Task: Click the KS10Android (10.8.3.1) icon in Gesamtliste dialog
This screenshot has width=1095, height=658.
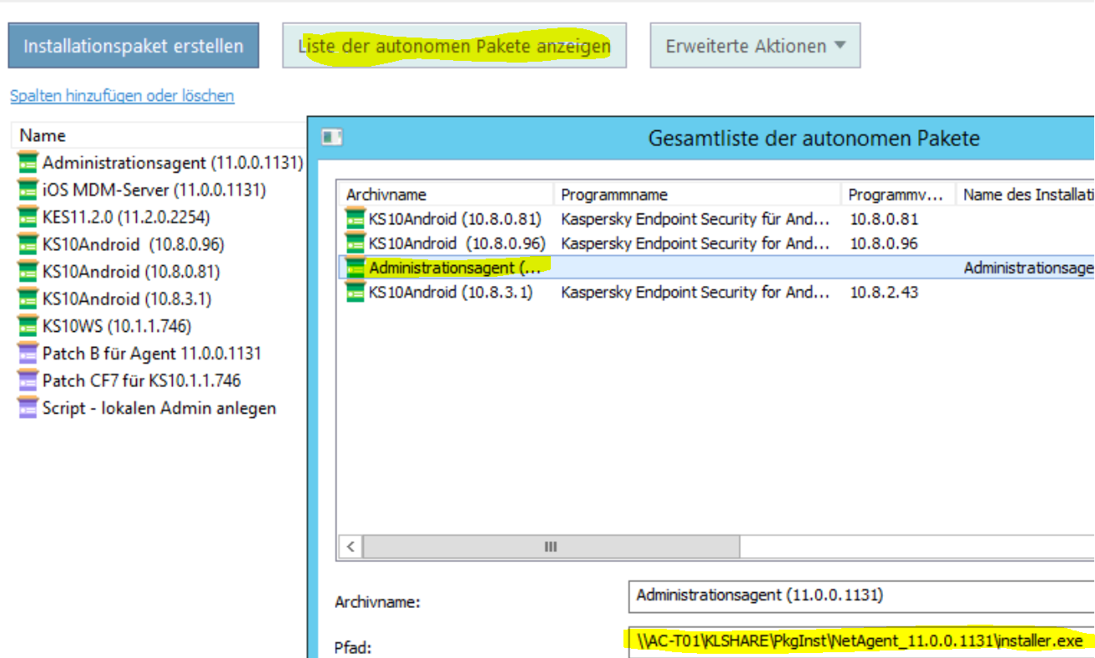Action: (x=356, y=293)
